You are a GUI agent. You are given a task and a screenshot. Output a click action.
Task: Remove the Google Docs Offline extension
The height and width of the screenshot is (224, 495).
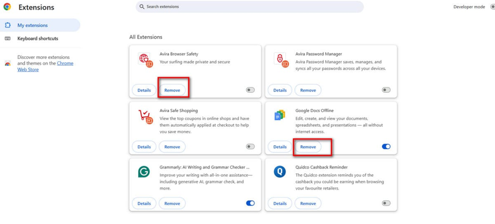(308, 146)
